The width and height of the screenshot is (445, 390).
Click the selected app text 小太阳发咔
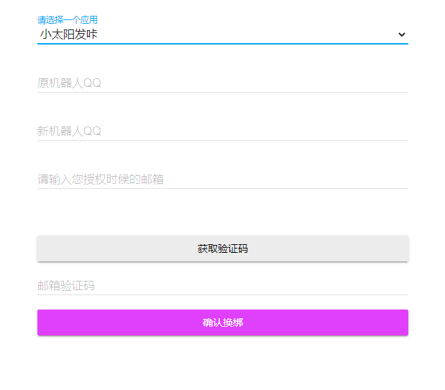tap(69, 34)
